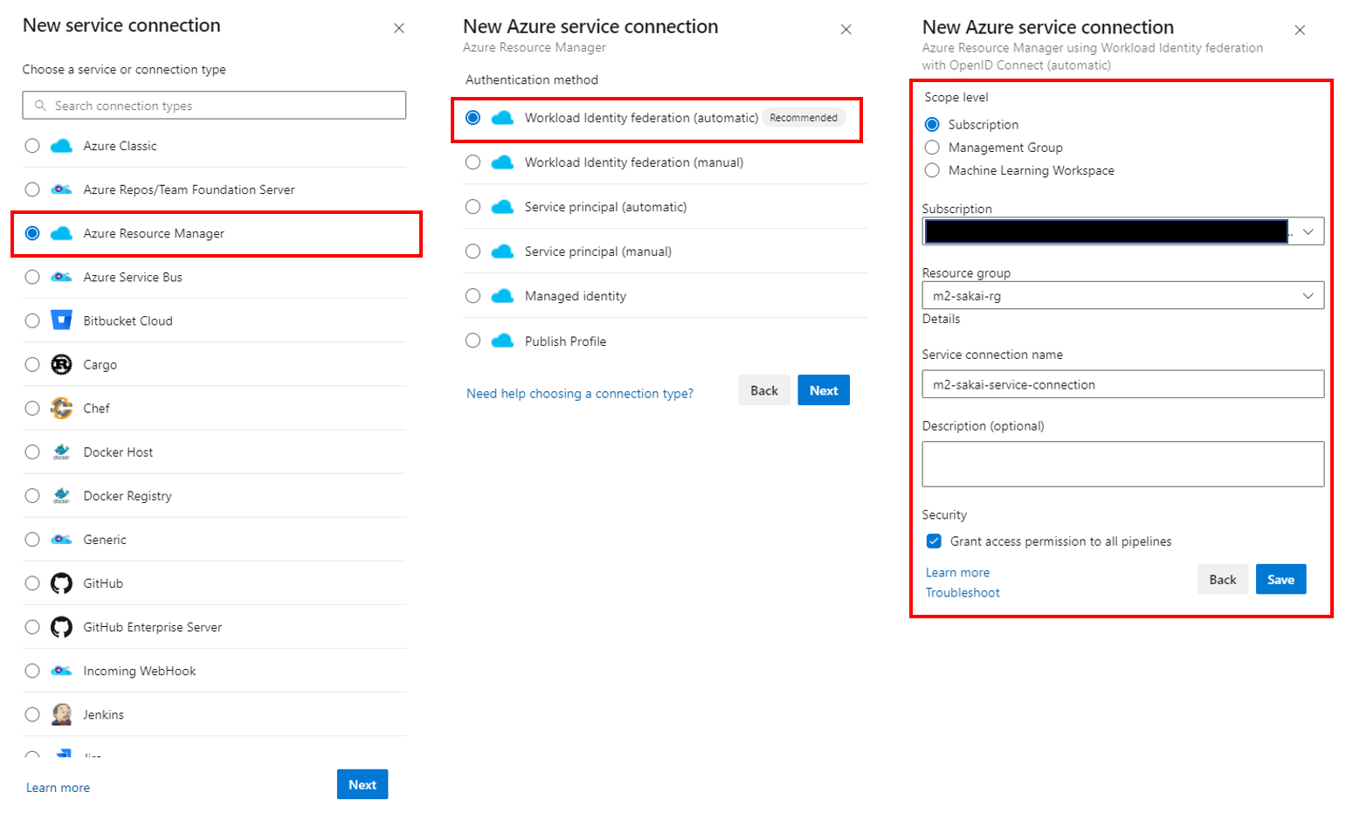Click Next in the New service connection panel

point(362,784)
